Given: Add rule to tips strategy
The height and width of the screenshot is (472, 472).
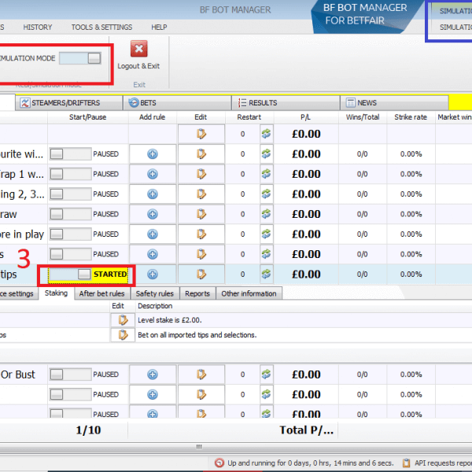Looking at the screenshot, I should [153, 275].
